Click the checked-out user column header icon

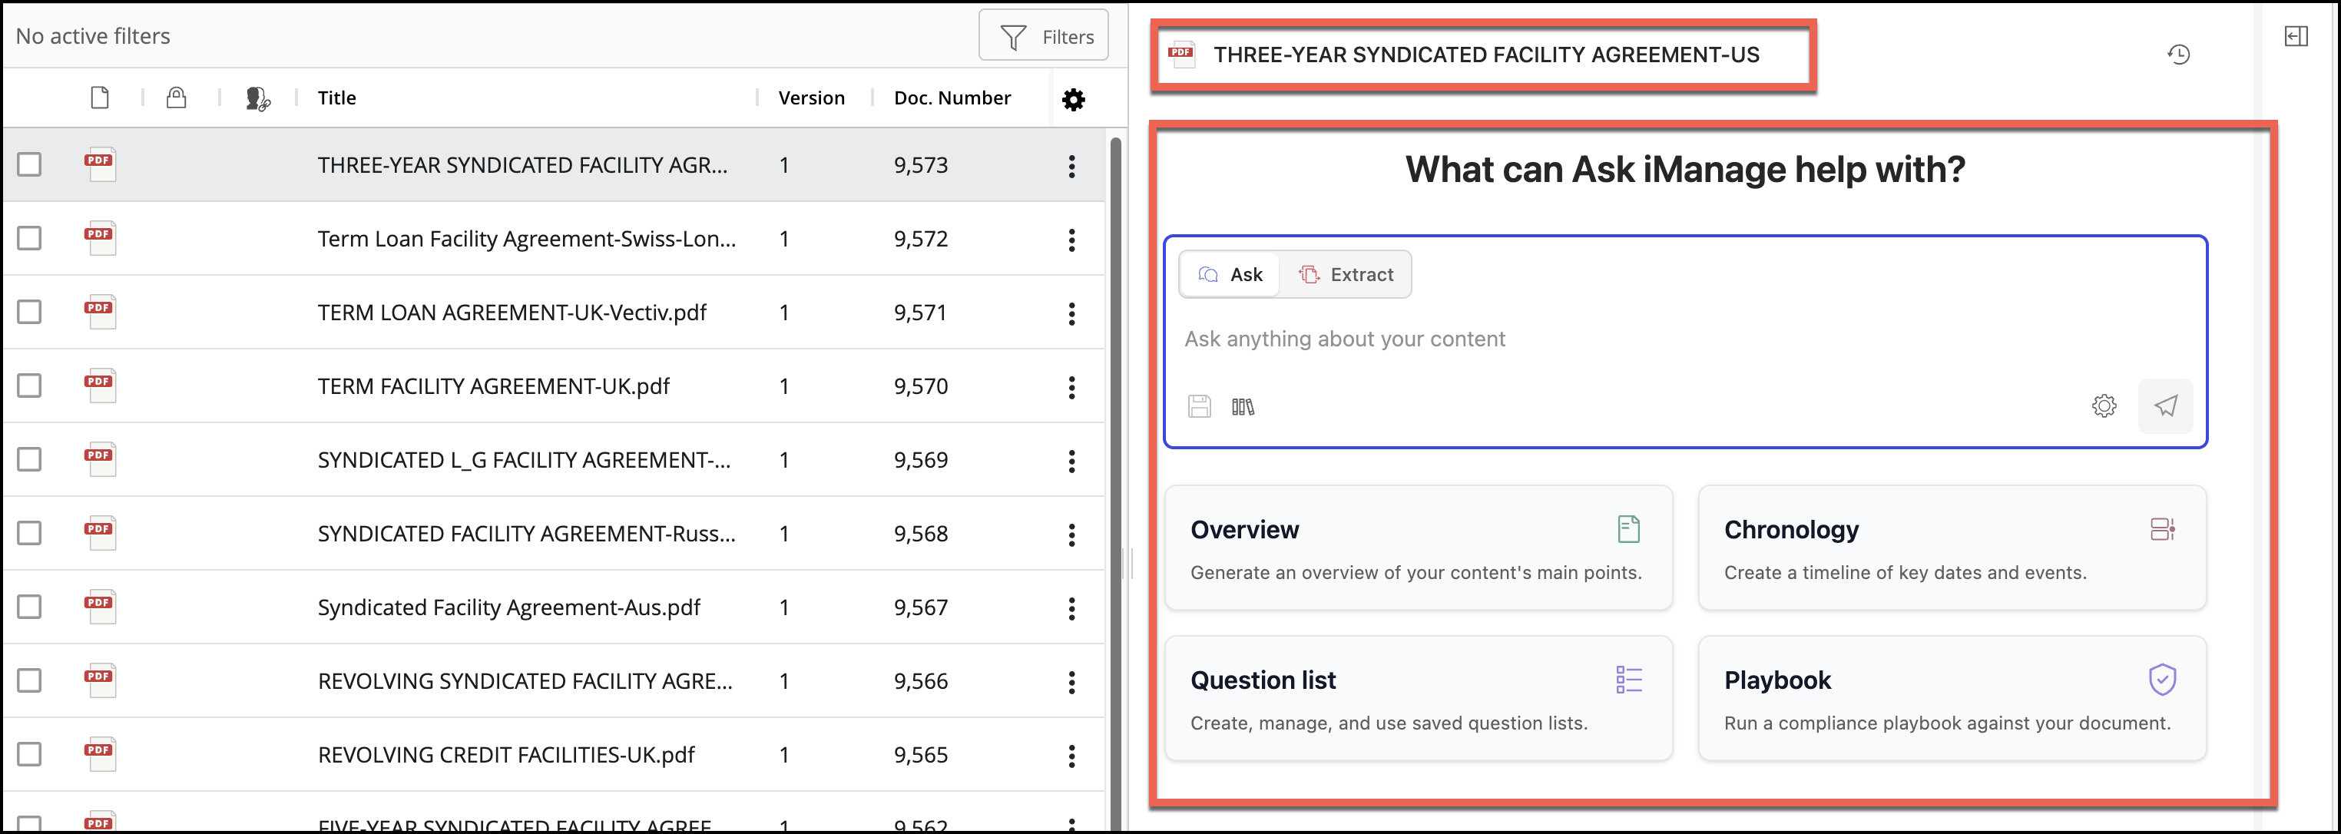point(258,98)
